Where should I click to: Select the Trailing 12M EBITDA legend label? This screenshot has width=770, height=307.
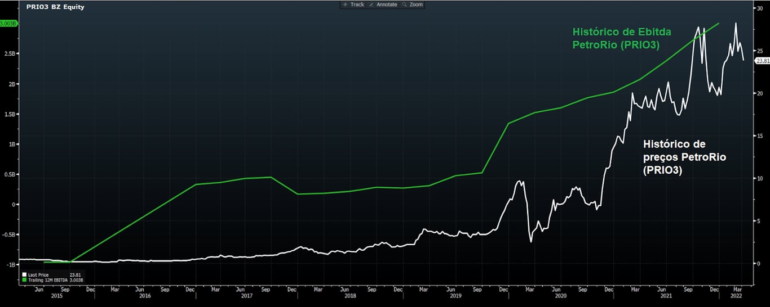click(x=47, y=279)
